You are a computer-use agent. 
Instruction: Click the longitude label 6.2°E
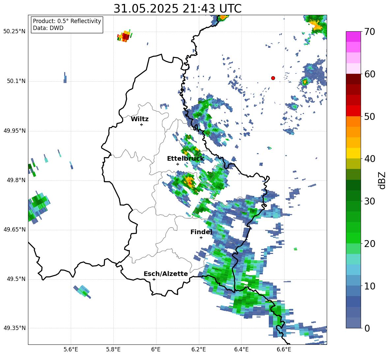point(199,349)
